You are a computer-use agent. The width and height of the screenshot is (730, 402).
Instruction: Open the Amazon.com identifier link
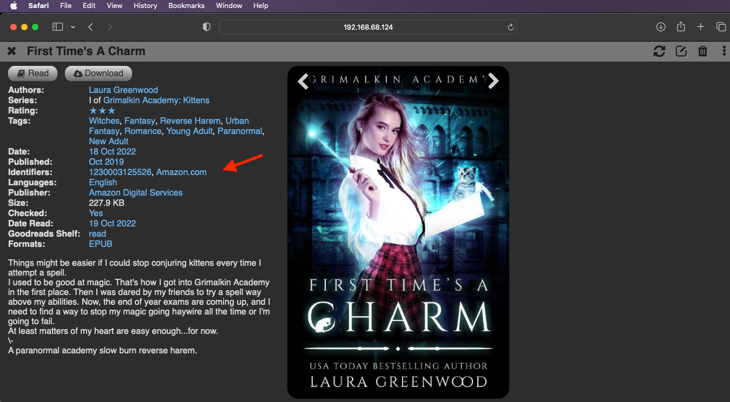coord(181,172)
